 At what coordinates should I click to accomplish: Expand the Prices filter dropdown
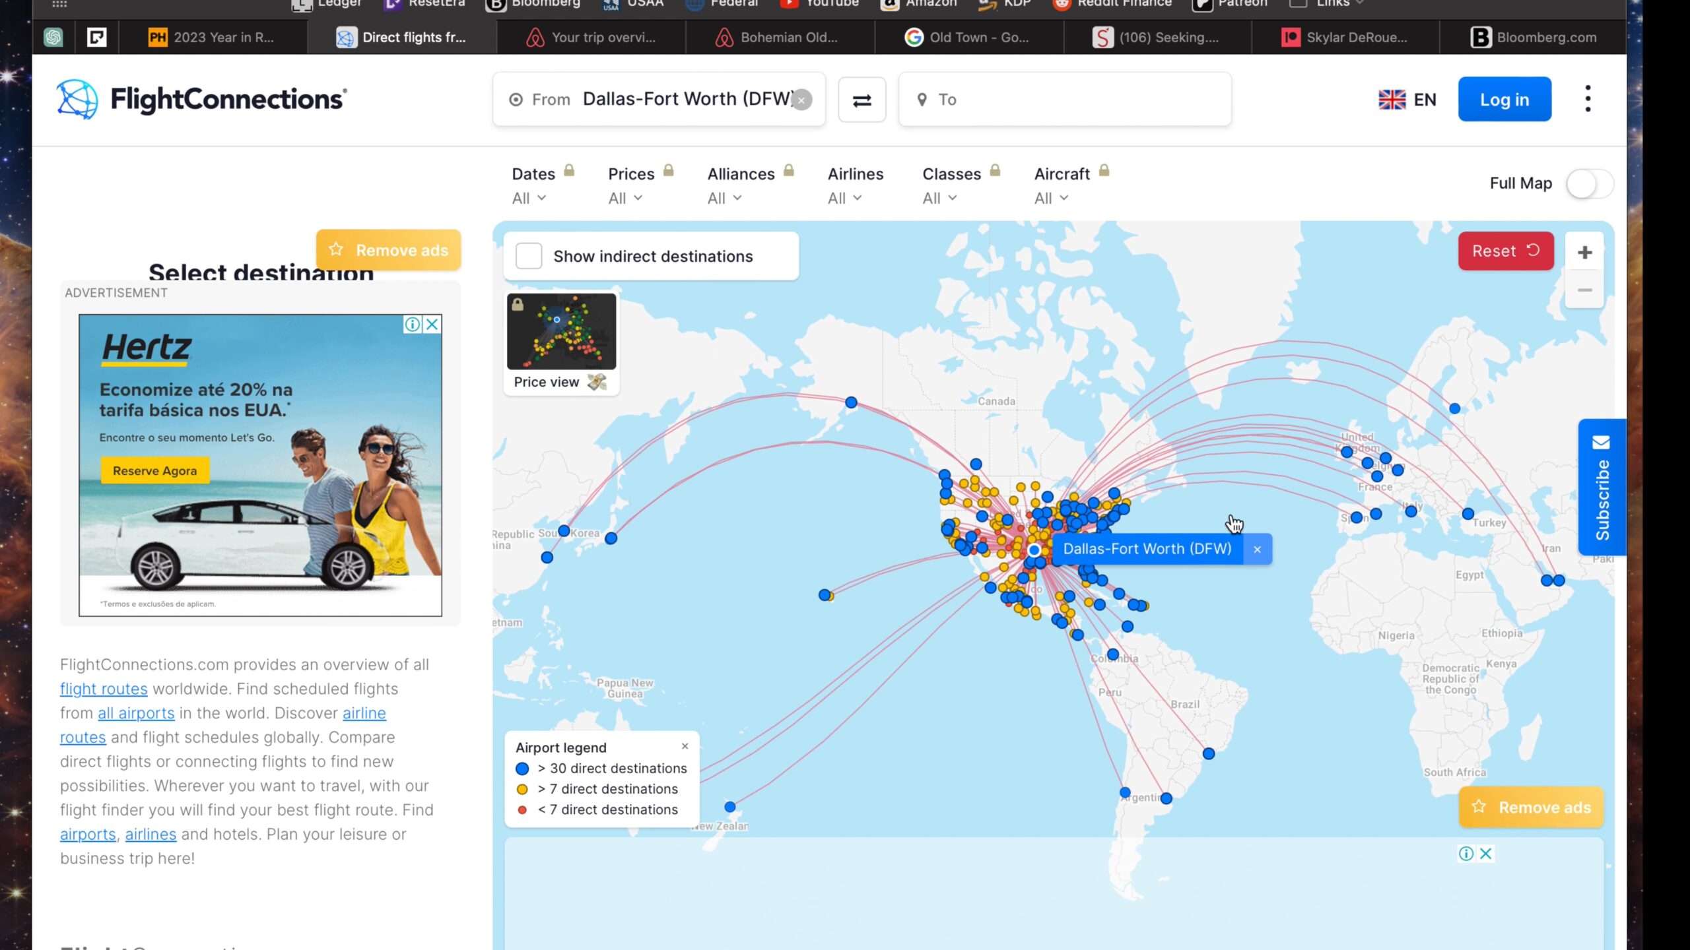pyautogui.click(x=625, y=198)
